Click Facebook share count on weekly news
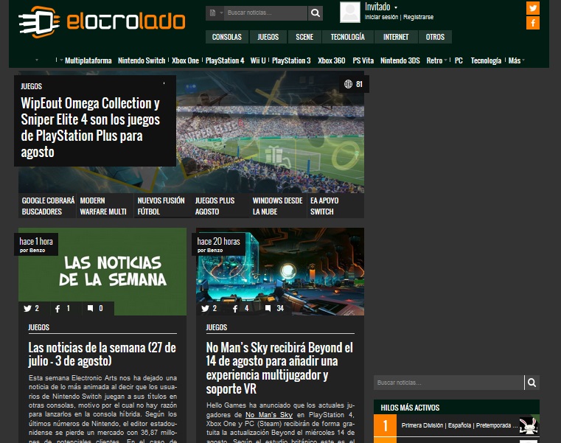 (x=63, y=308)
